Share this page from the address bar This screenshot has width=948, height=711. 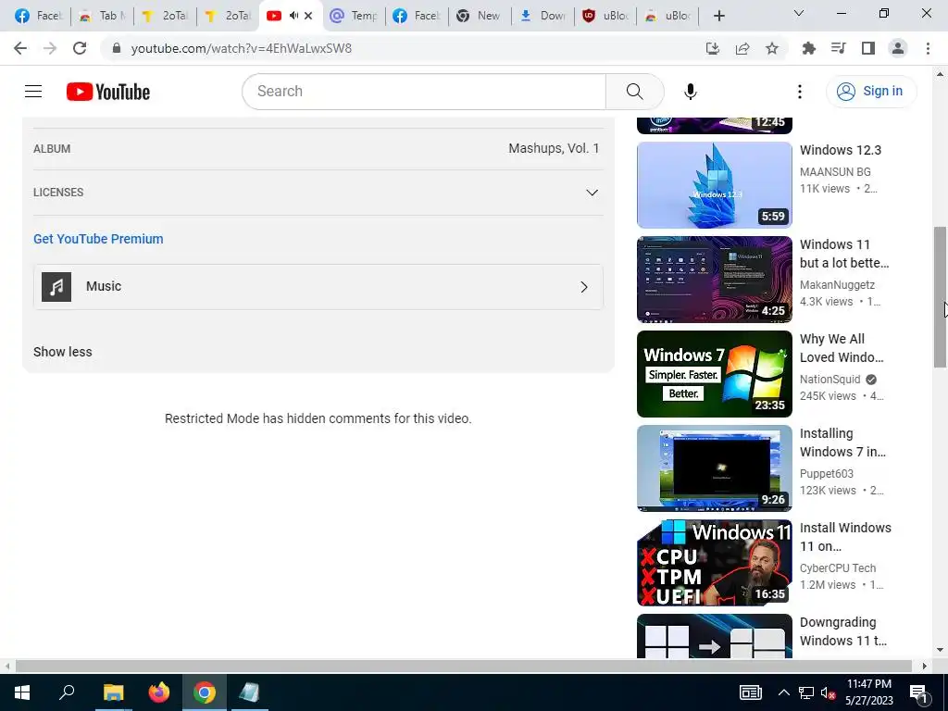coord(742,48)
